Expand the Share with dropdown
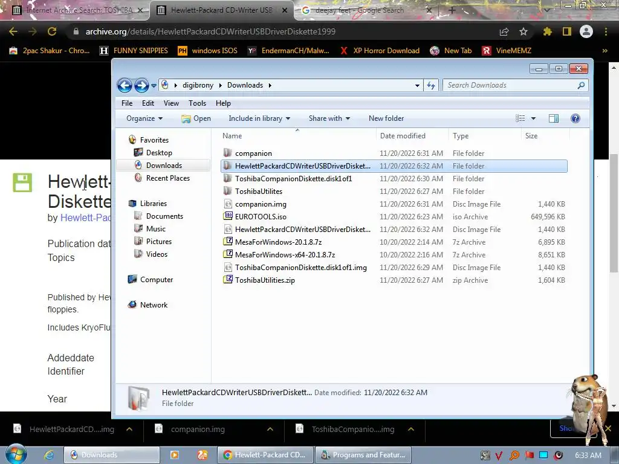The width and height of the screenshot is (619, 464). click(x=329, y=118)
